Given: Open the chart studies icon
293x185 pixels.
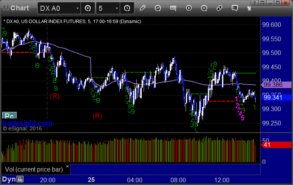Looking at the screenshot, I should coord(158,8).
